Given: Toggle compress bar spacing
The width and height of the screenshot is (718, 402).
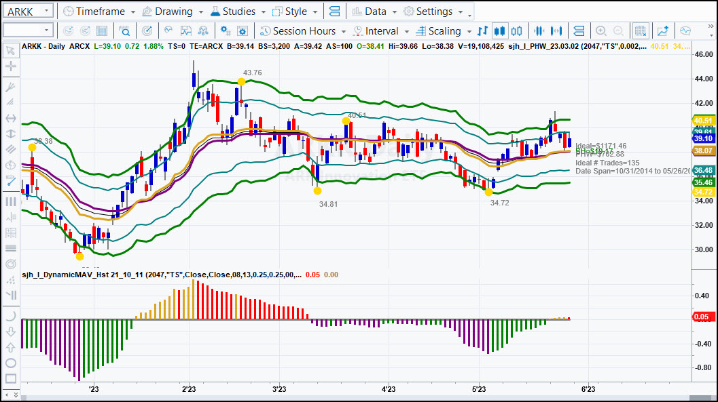Looking at the screenshot, I should pos(539,31).
